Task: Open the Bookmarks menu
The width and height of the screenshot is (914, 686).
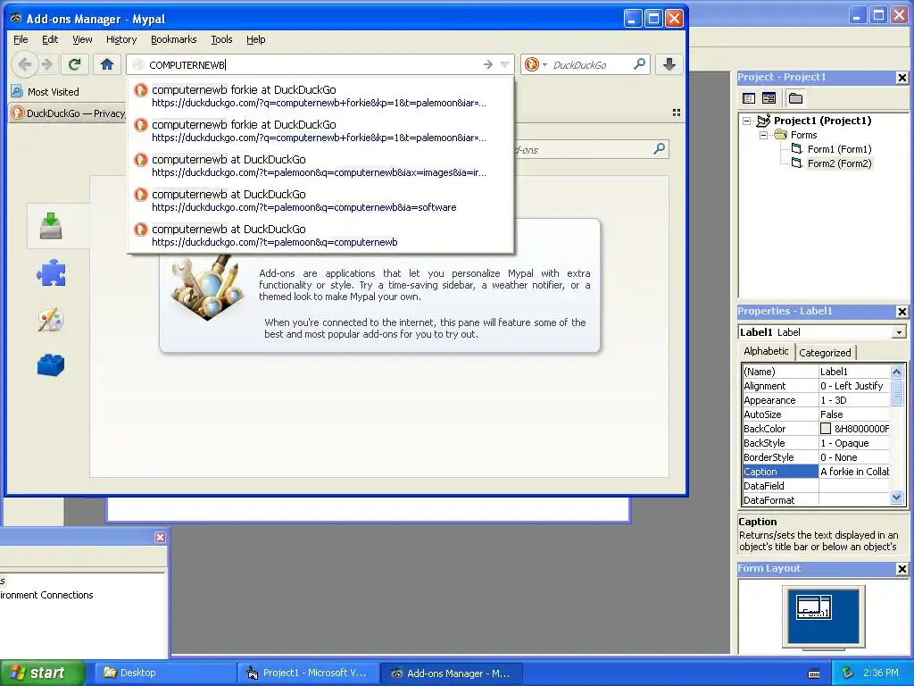Action: [174, 39]
